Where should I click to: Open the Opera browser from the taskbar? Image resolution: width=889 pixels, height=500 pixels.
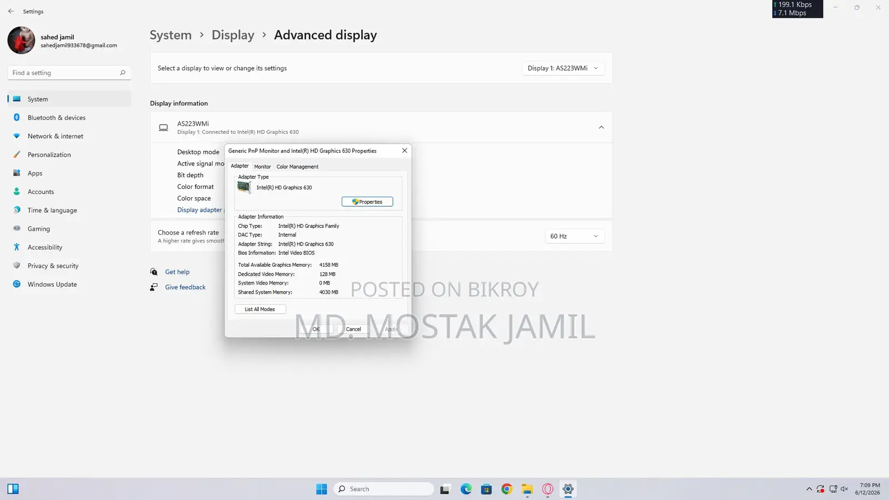click(x=548, y=489)
